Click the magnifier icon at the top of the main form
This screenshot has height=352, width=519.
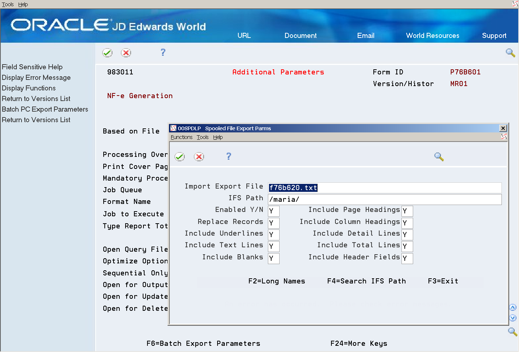[x=510, y=53]
